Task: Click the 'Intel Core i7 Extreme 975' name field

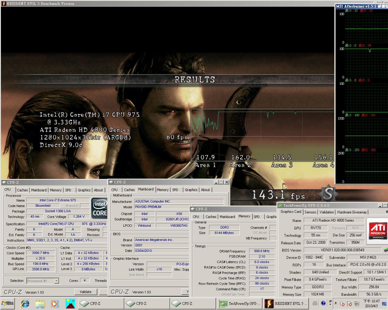Action: tap(58, 200)
